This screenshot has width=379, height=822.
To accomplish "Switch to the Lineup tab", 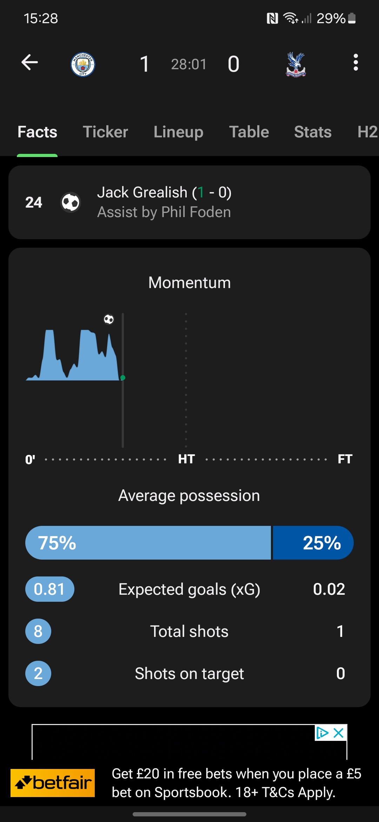I will (178, 132).
